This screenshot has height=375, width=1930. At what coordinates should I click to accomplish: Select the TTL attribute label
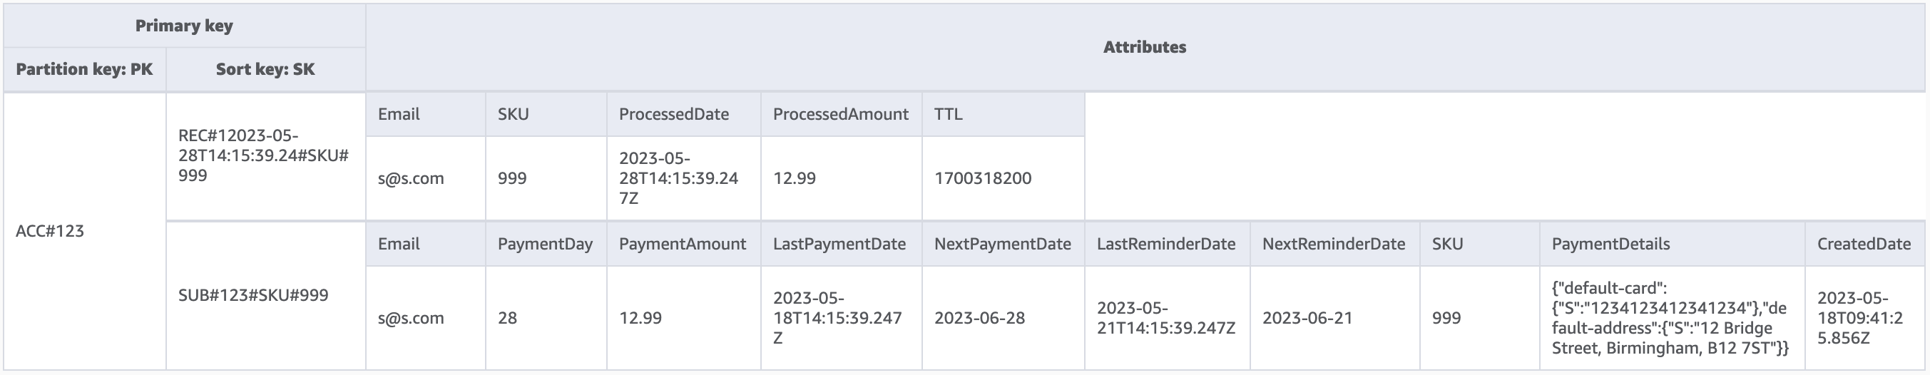coord(949,115)
